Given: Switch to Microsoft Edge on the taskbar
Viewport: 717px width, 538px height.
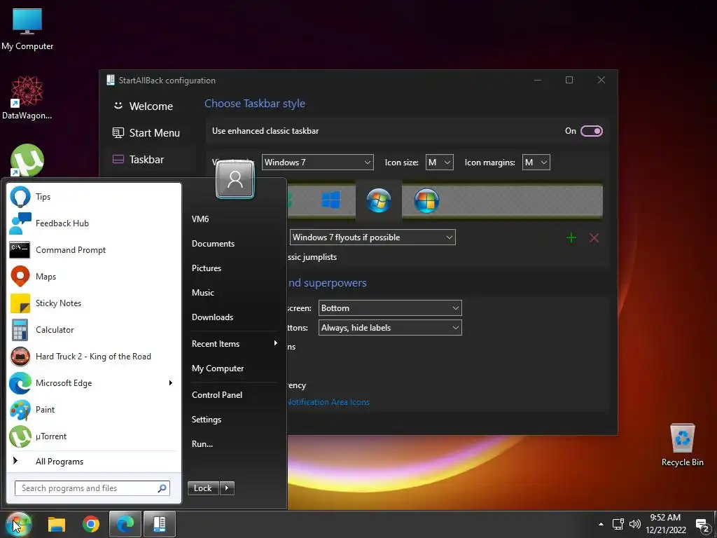Looking at the screenshot, I should (x=125, y=524).
